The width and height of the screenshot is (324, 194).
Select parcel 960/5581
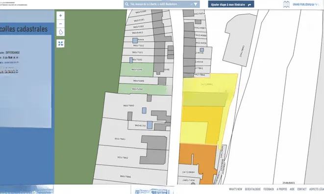click(139, 20)
